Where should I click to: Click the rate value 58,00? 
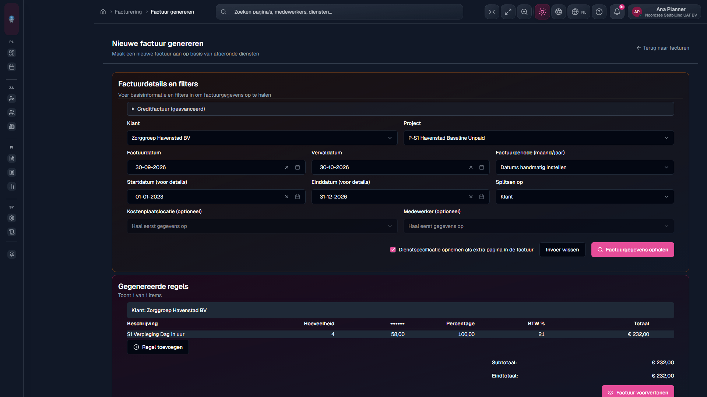[398, 334]
